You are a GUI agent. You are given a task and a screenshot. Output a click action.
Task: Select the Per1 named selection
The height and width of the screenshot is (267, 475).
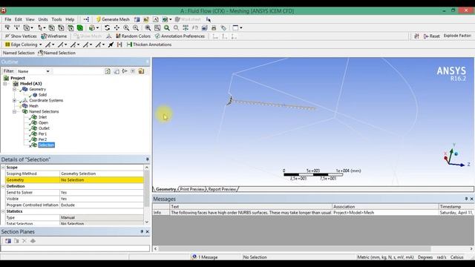click(x=42, y=133)
